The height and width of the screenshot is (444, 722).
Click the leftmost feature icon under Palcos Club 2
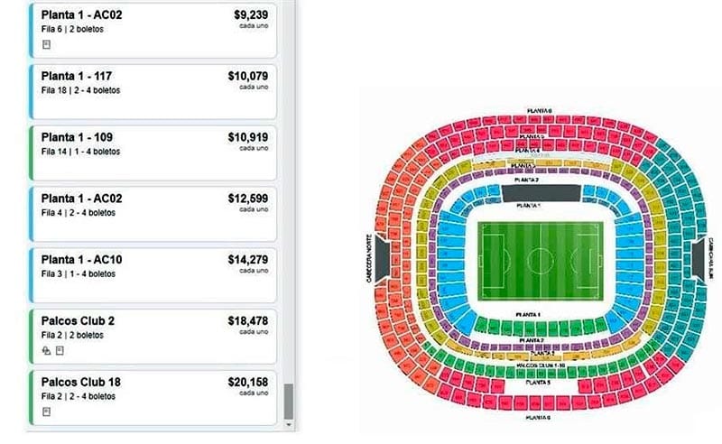(x=45, y=350)
